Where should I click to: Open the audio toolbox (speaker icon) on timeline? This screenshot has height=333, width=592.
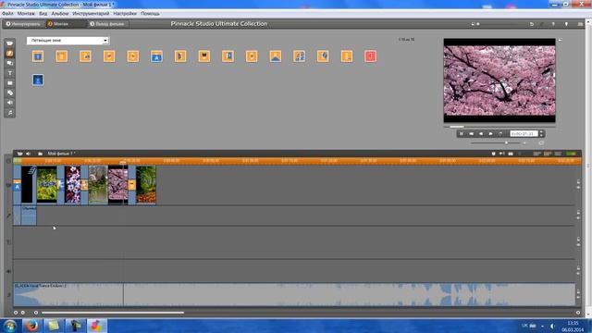(29, 154)
